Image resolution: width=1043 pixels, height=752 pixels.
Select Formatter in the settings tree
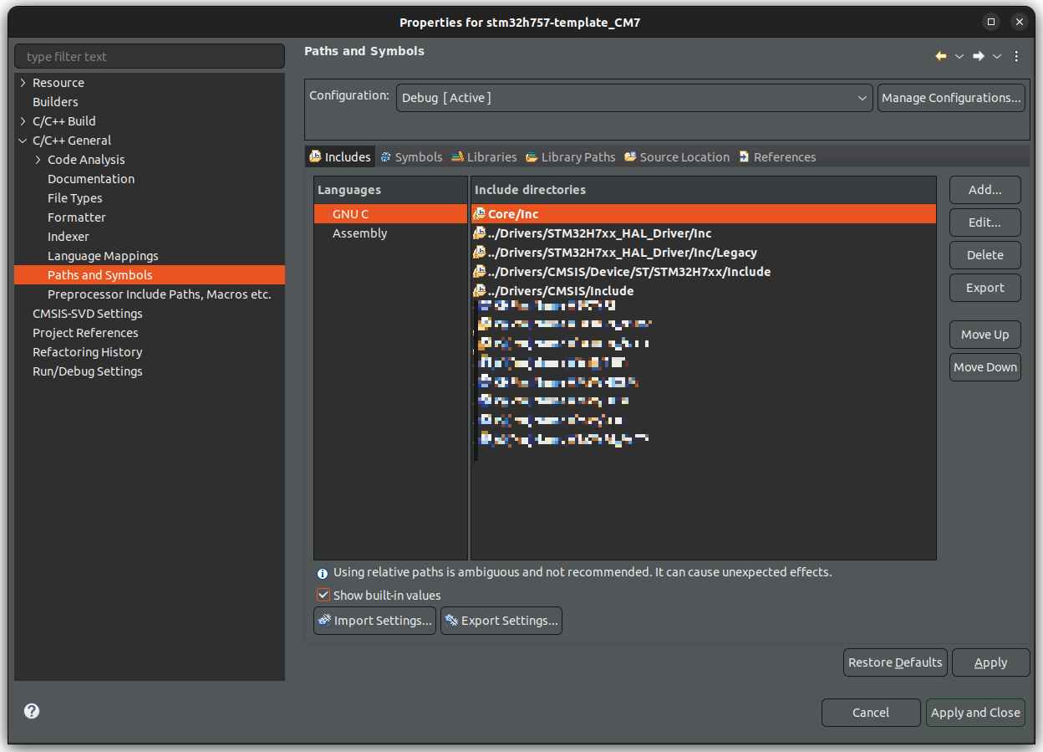point(77,217)
